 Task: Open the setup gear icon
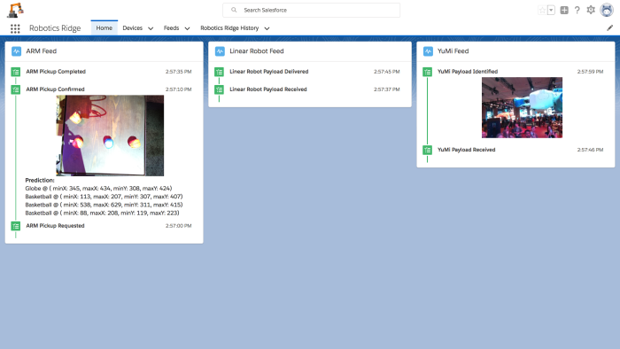click(591, 10)
